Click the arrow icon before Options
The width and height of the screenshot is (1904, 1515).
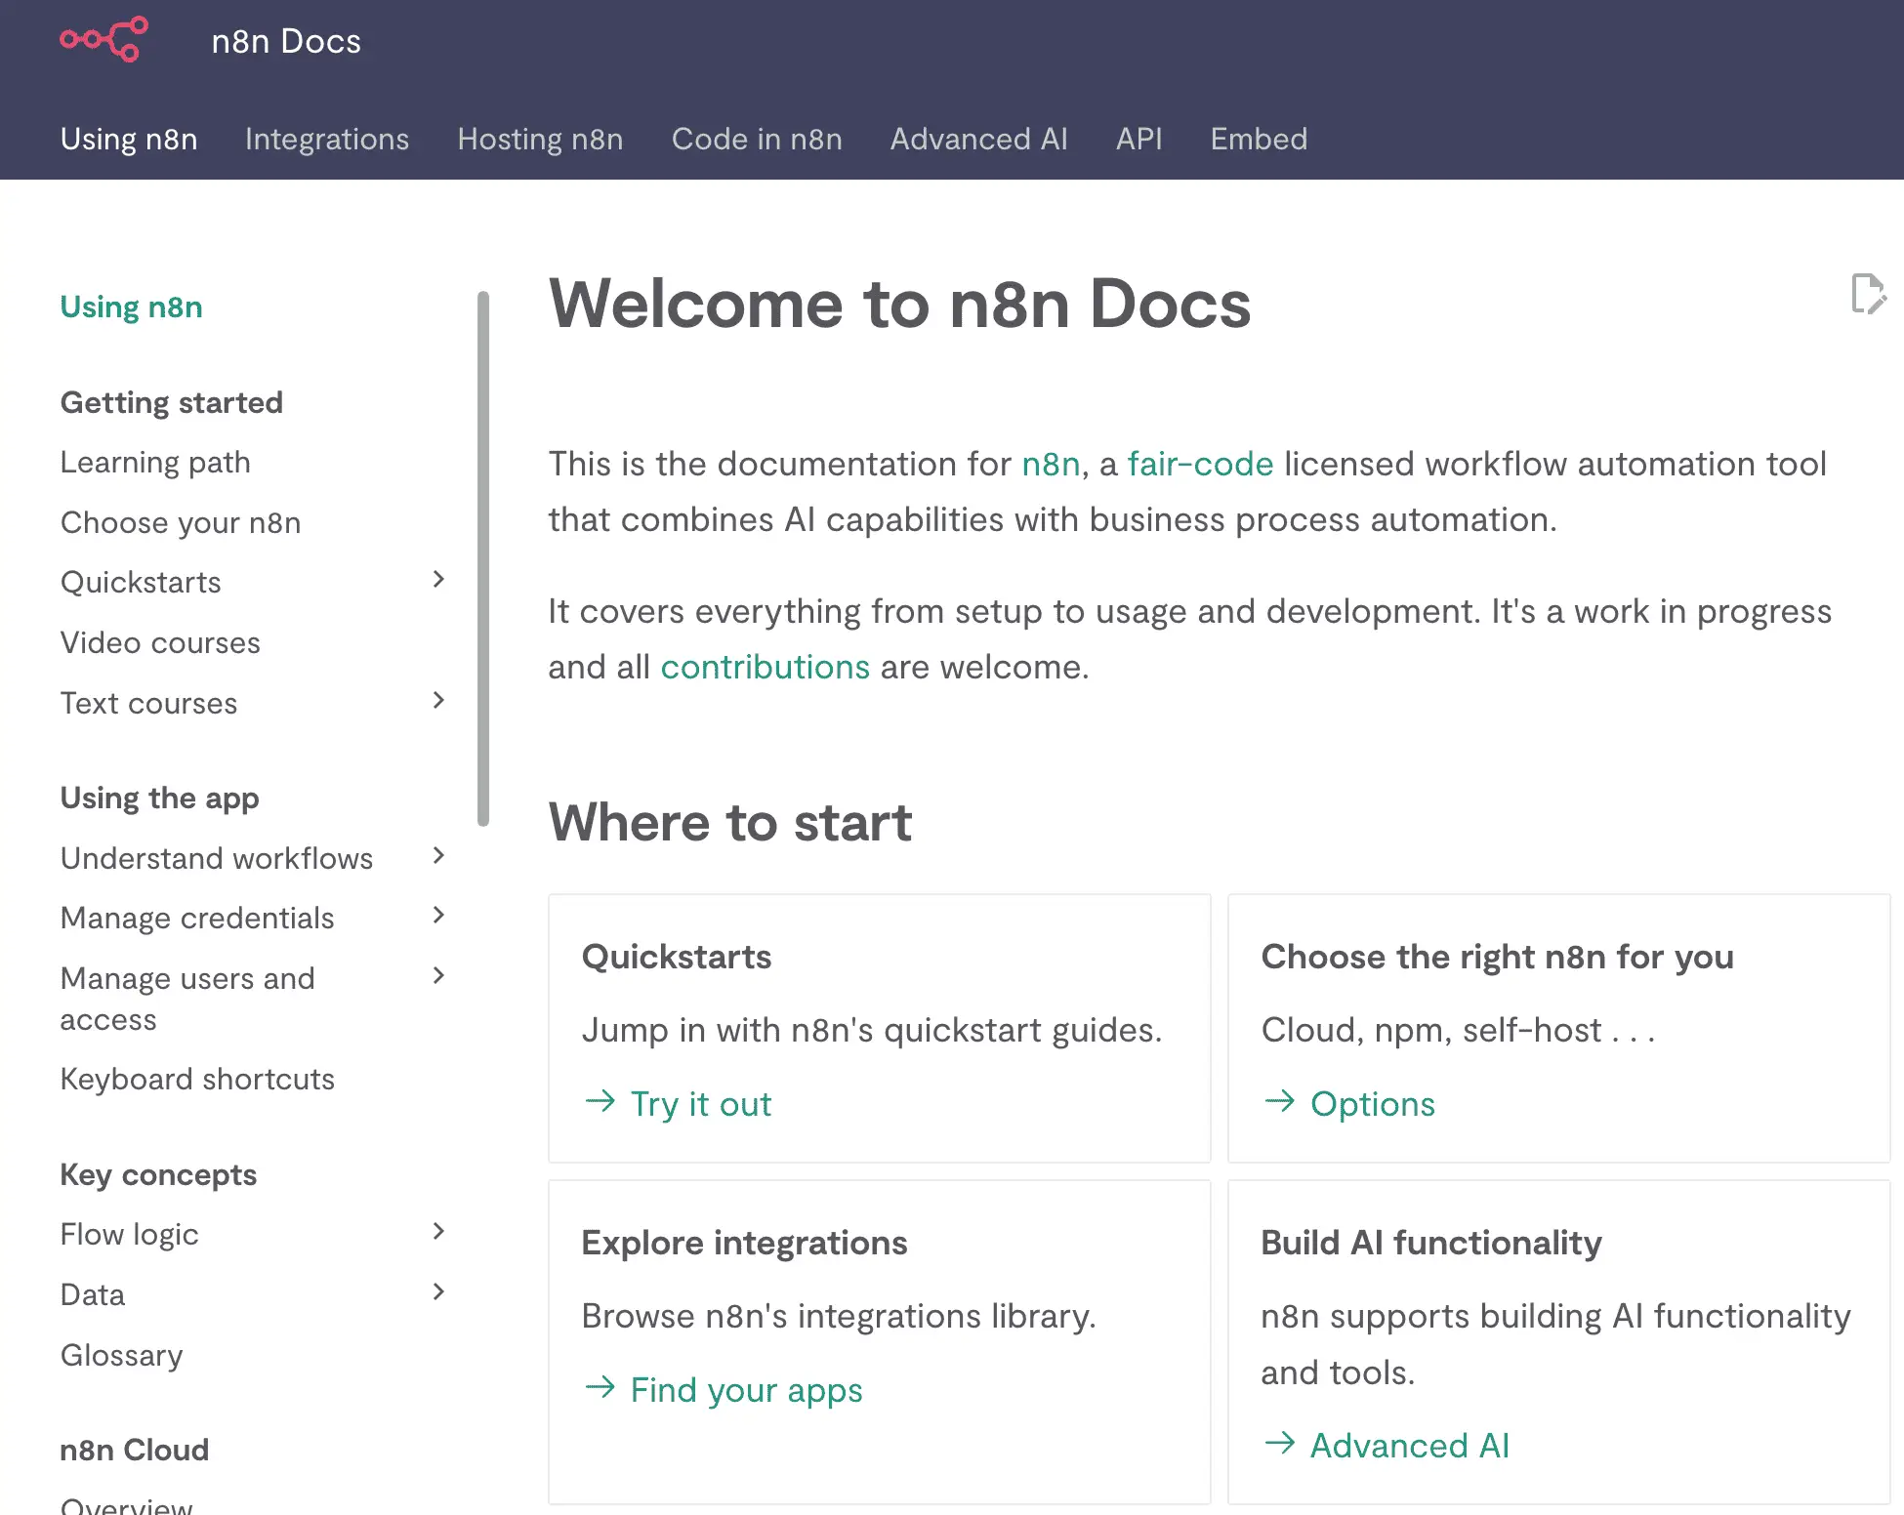coord(1280,1102)
